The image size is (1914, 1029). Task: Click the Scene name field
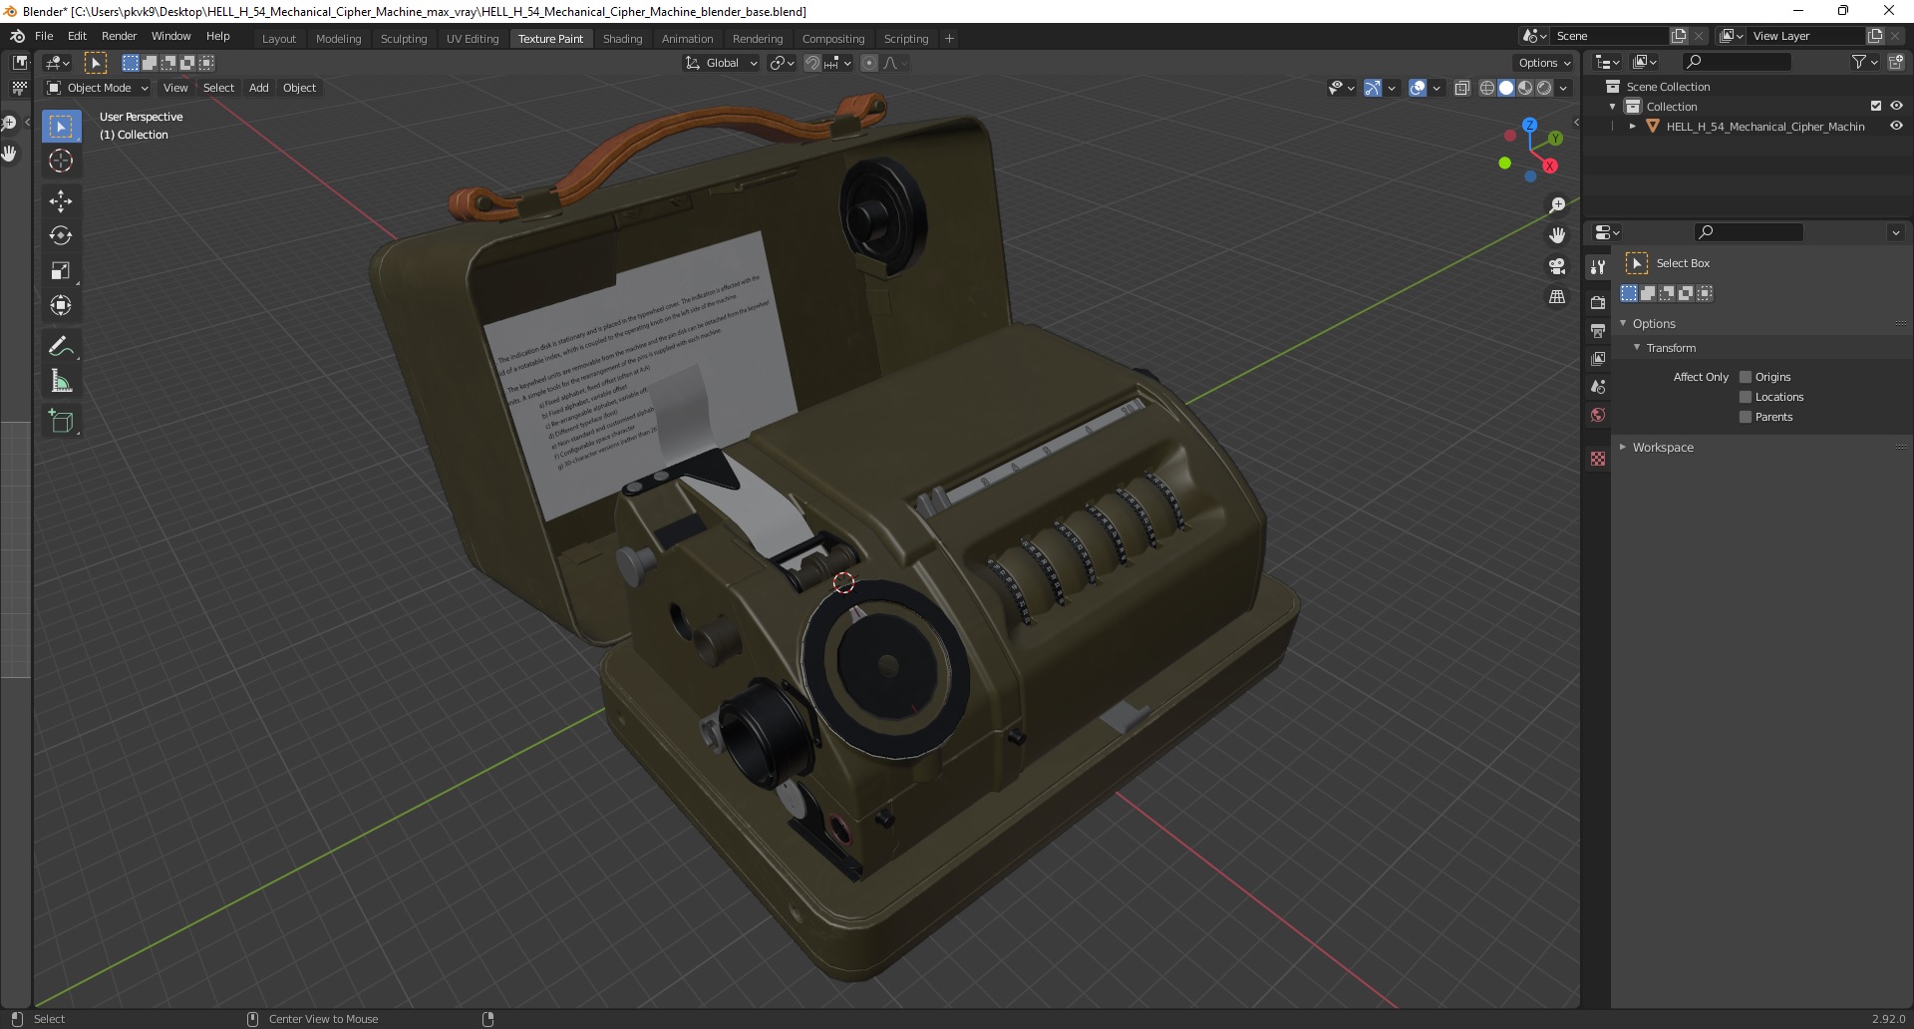point(1609,36)
